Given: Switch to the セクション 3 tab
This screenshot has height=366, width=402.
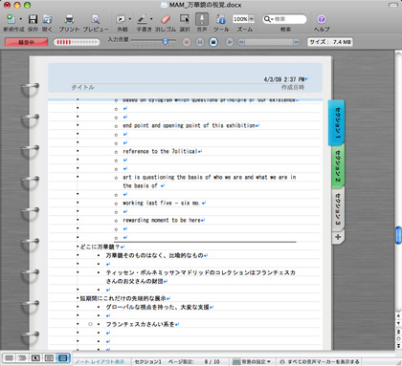Looking at the screenshot, I should pos(337,209).
